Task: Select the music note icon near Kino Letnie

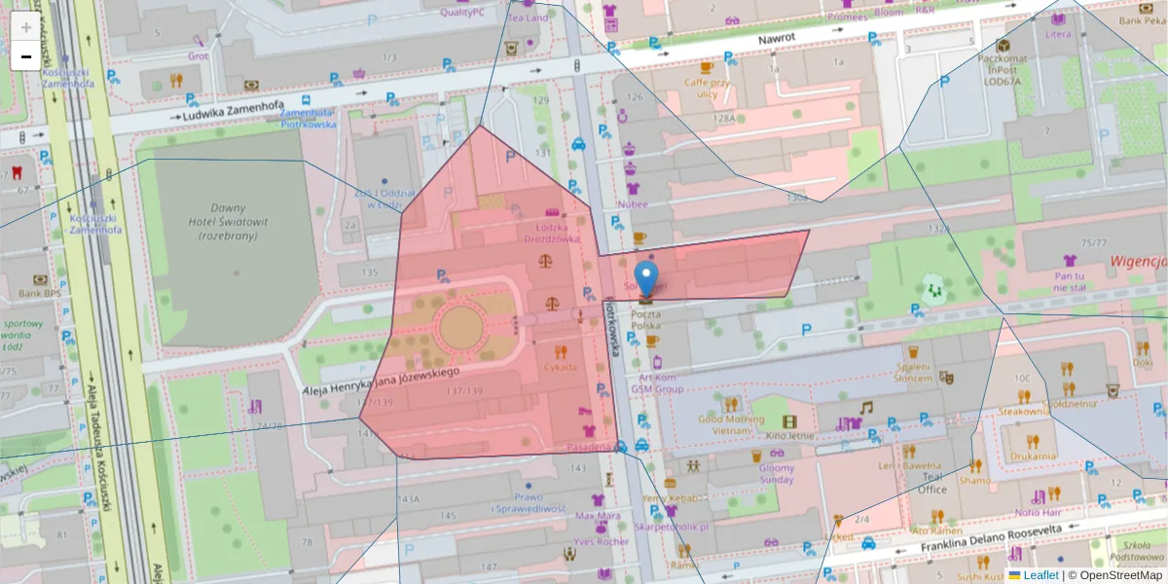Action: click(865, 408)
